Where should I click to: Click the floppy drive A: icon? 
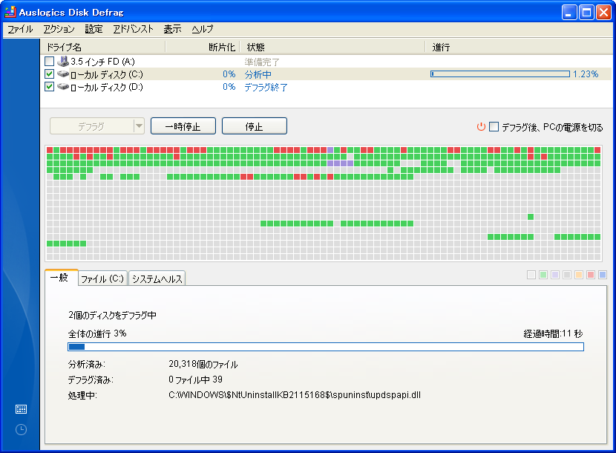[x=63, y=61]
